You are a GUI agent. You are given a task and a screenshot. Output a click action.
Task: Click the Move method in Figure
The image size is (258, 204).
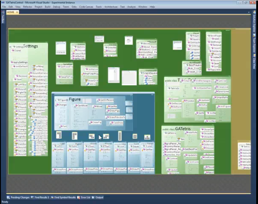(x=98, y=107)
